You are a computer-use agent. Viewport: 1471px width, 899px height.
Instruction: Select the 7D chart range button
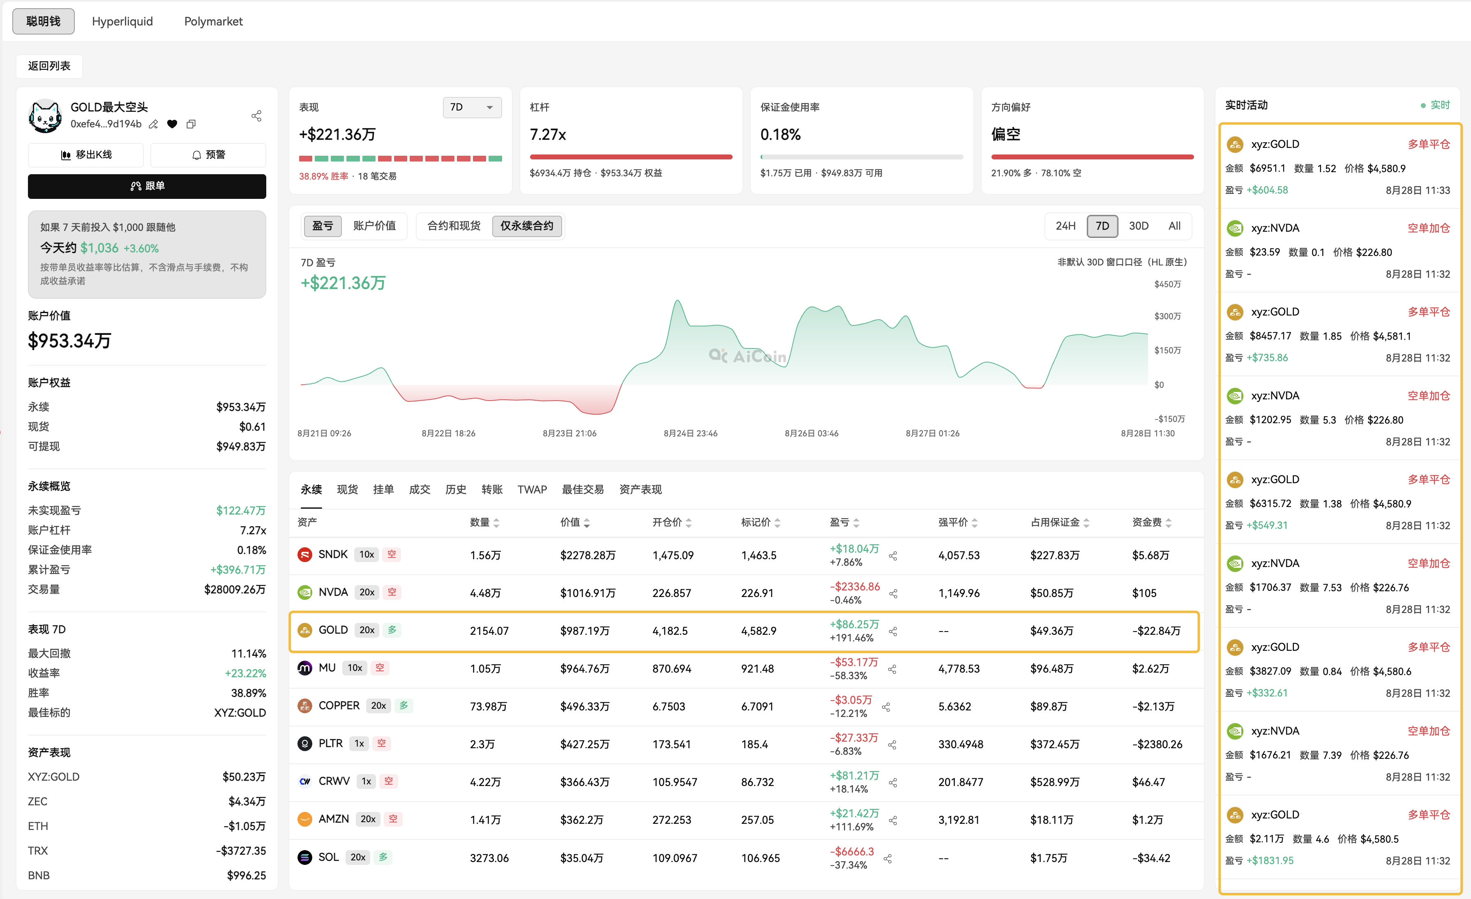coord(1102,226)
